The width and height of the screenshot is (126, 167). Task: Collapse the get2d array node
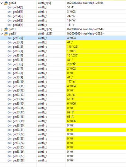(x=1, y=3)
